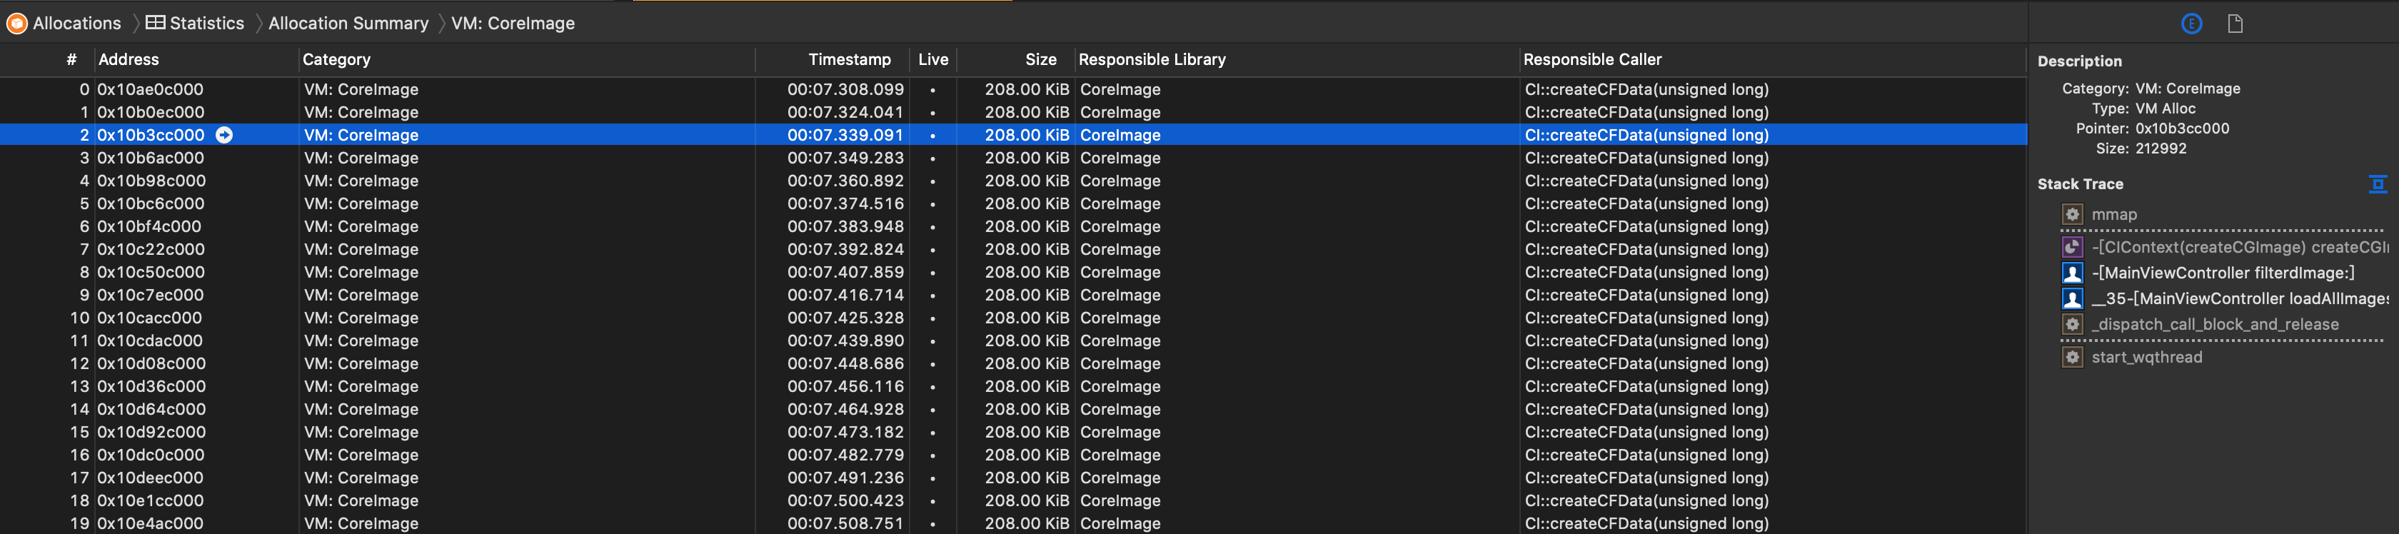Sort by the Timestamp column header
2399x534 pixels.
[848, 60]
